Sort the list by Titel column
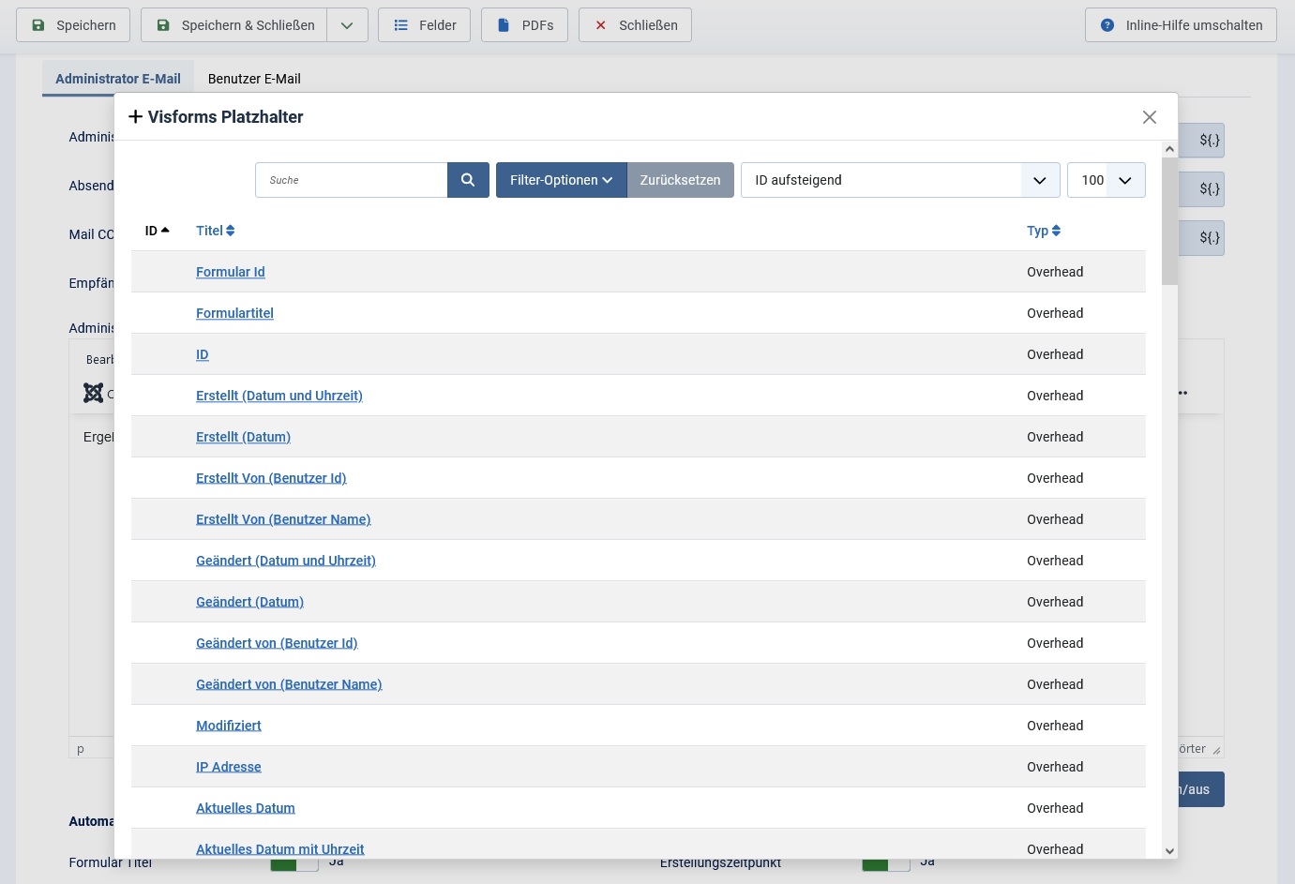This screenshot has height=884, width=1295. click(215, 231)
